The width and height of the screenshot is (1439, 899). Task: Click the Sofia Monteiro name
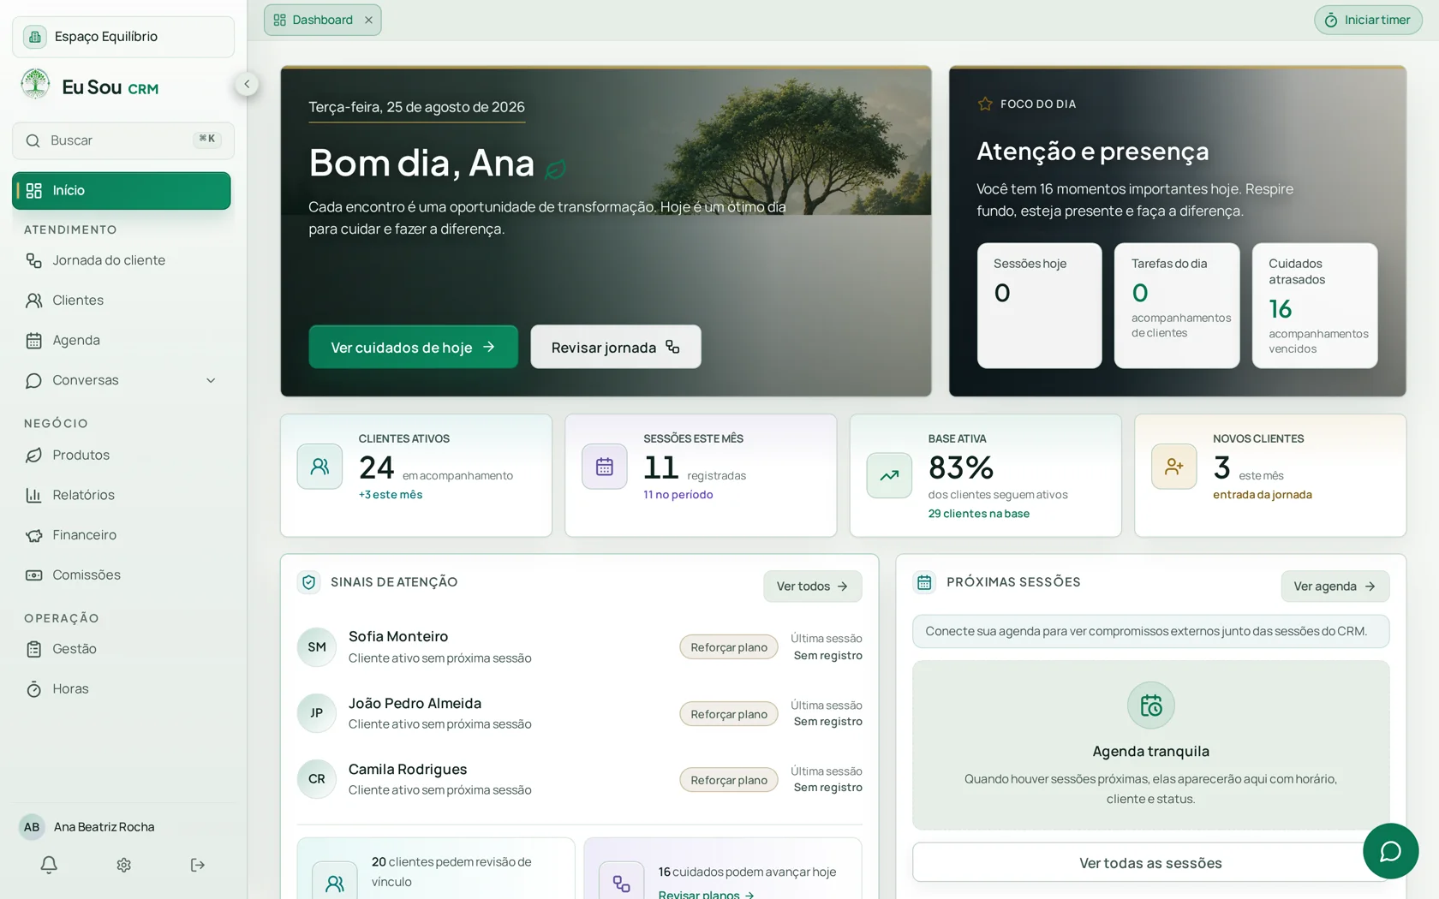tap(398, 637)
